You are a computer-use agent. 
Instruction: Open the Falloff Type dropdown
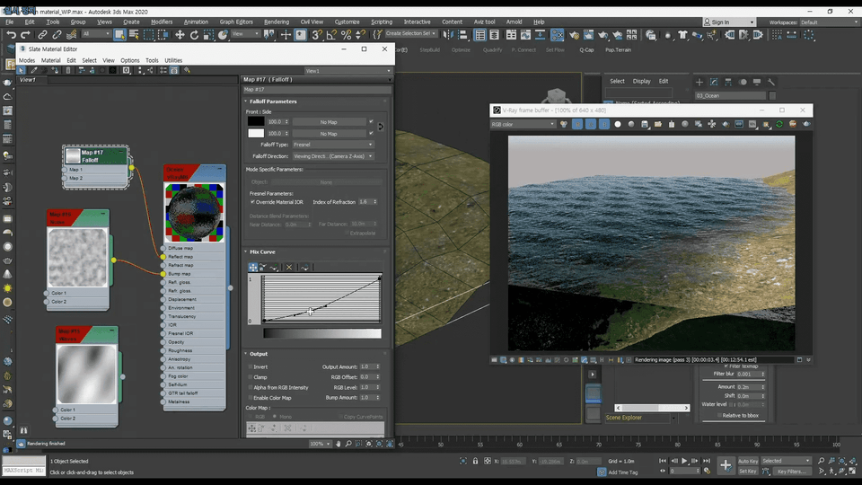click(x=331, y=145)
